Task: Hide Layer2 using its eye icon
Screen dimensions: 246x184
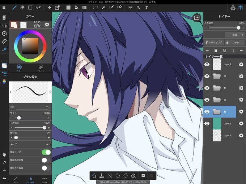Action: pyautogui.click(x=207, y=64)
